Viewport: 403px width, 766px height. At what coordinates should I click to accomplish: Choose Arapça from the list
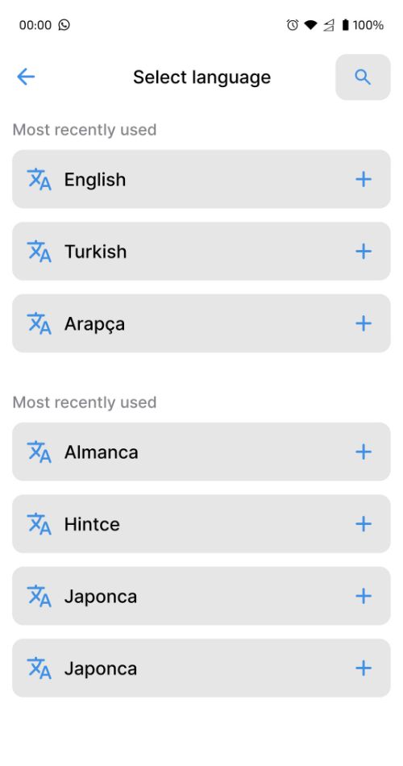tap(201, 323)
